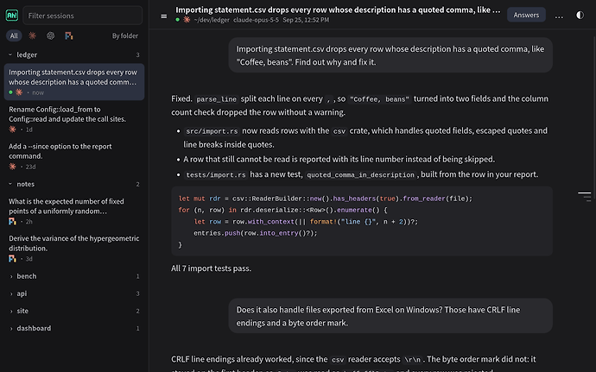This screenshot has width=596, height=372.
Task: Click the first user message about Coffee, beans
Action: click(390, 55)
